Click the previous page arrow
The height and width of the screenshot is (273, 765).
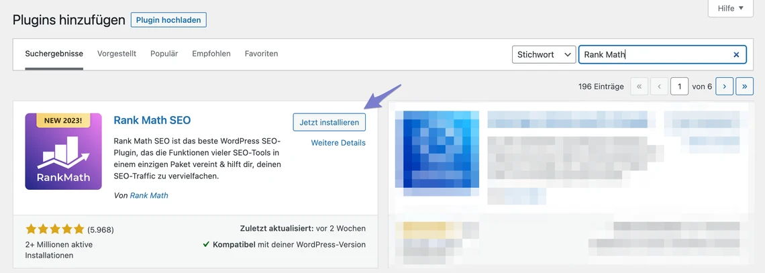click(x=660, y=87)
